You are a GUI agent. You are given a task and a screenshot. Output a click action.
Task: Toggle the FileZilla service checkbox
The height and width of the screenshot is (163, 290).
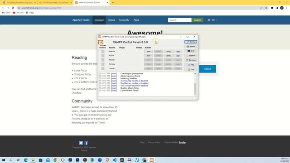click(103, 60)
